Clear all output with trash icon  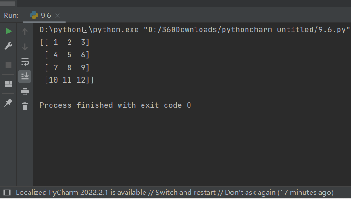point(25,106)
